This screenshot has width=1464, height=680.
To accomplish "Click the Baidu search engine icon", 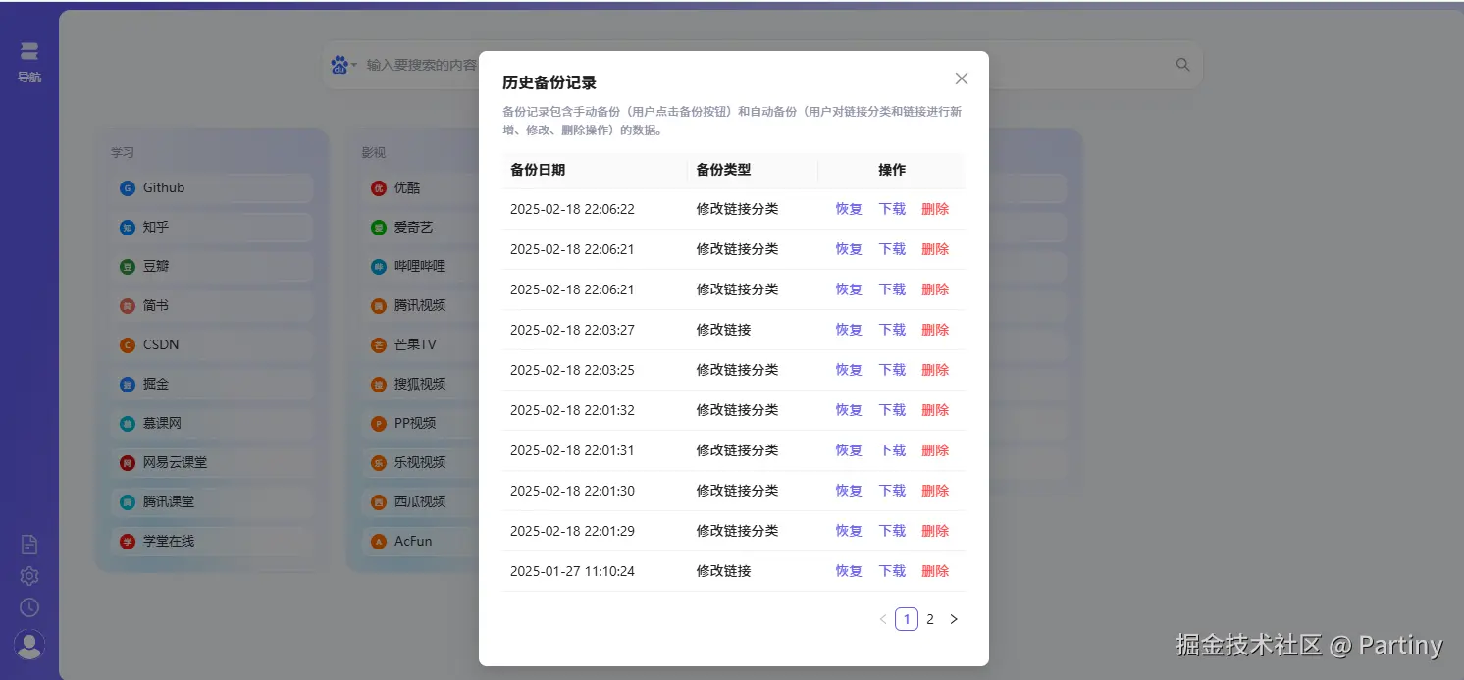I will 339,64.
